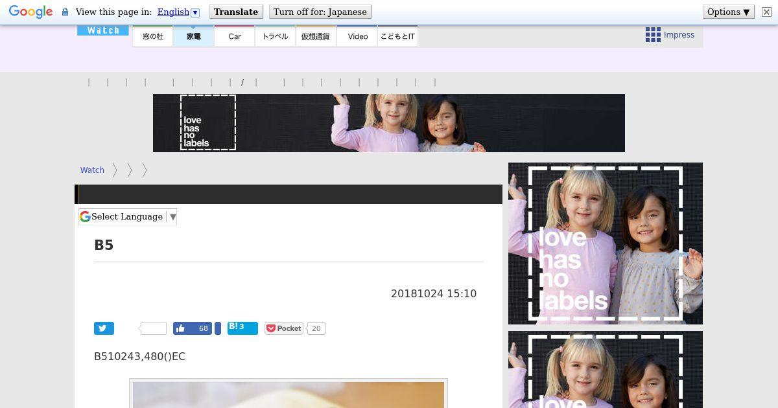Viewport: 778px width, 408px height.
Task: Click Turn off for: Japanese
Action: click(320, 12)
